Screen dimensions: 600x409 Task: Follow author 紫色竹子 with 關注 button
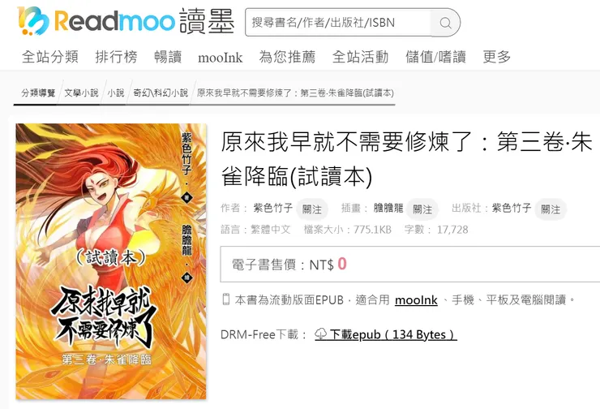pyautogui.click(x=312, y=209)
